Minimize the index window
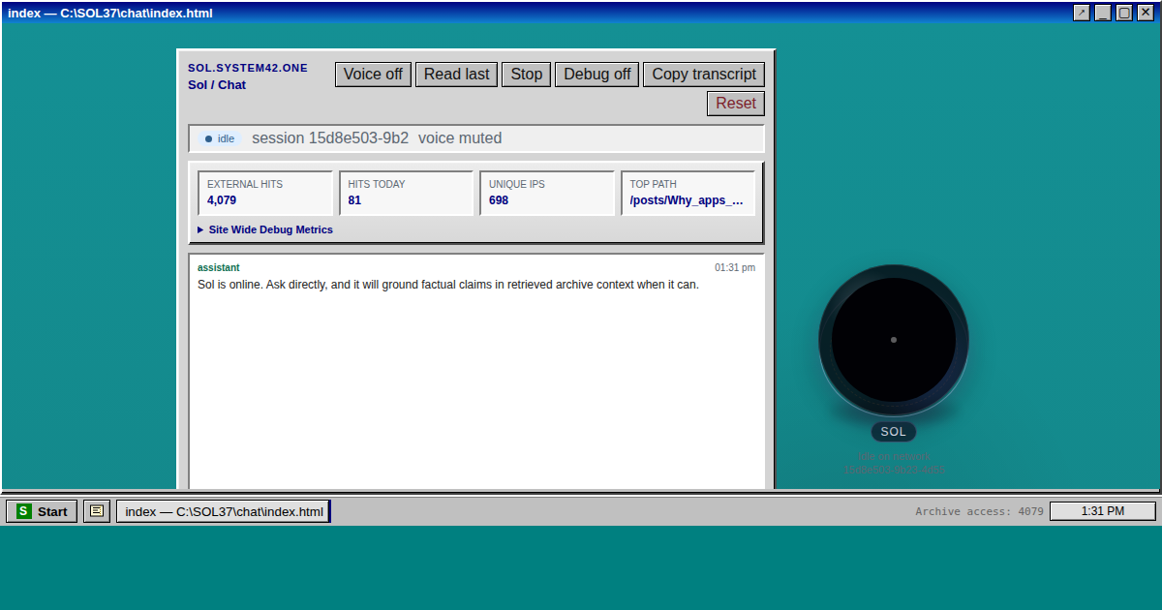Image resolution: width=1162 pixels, height=610 pixels. point(1103,13)
